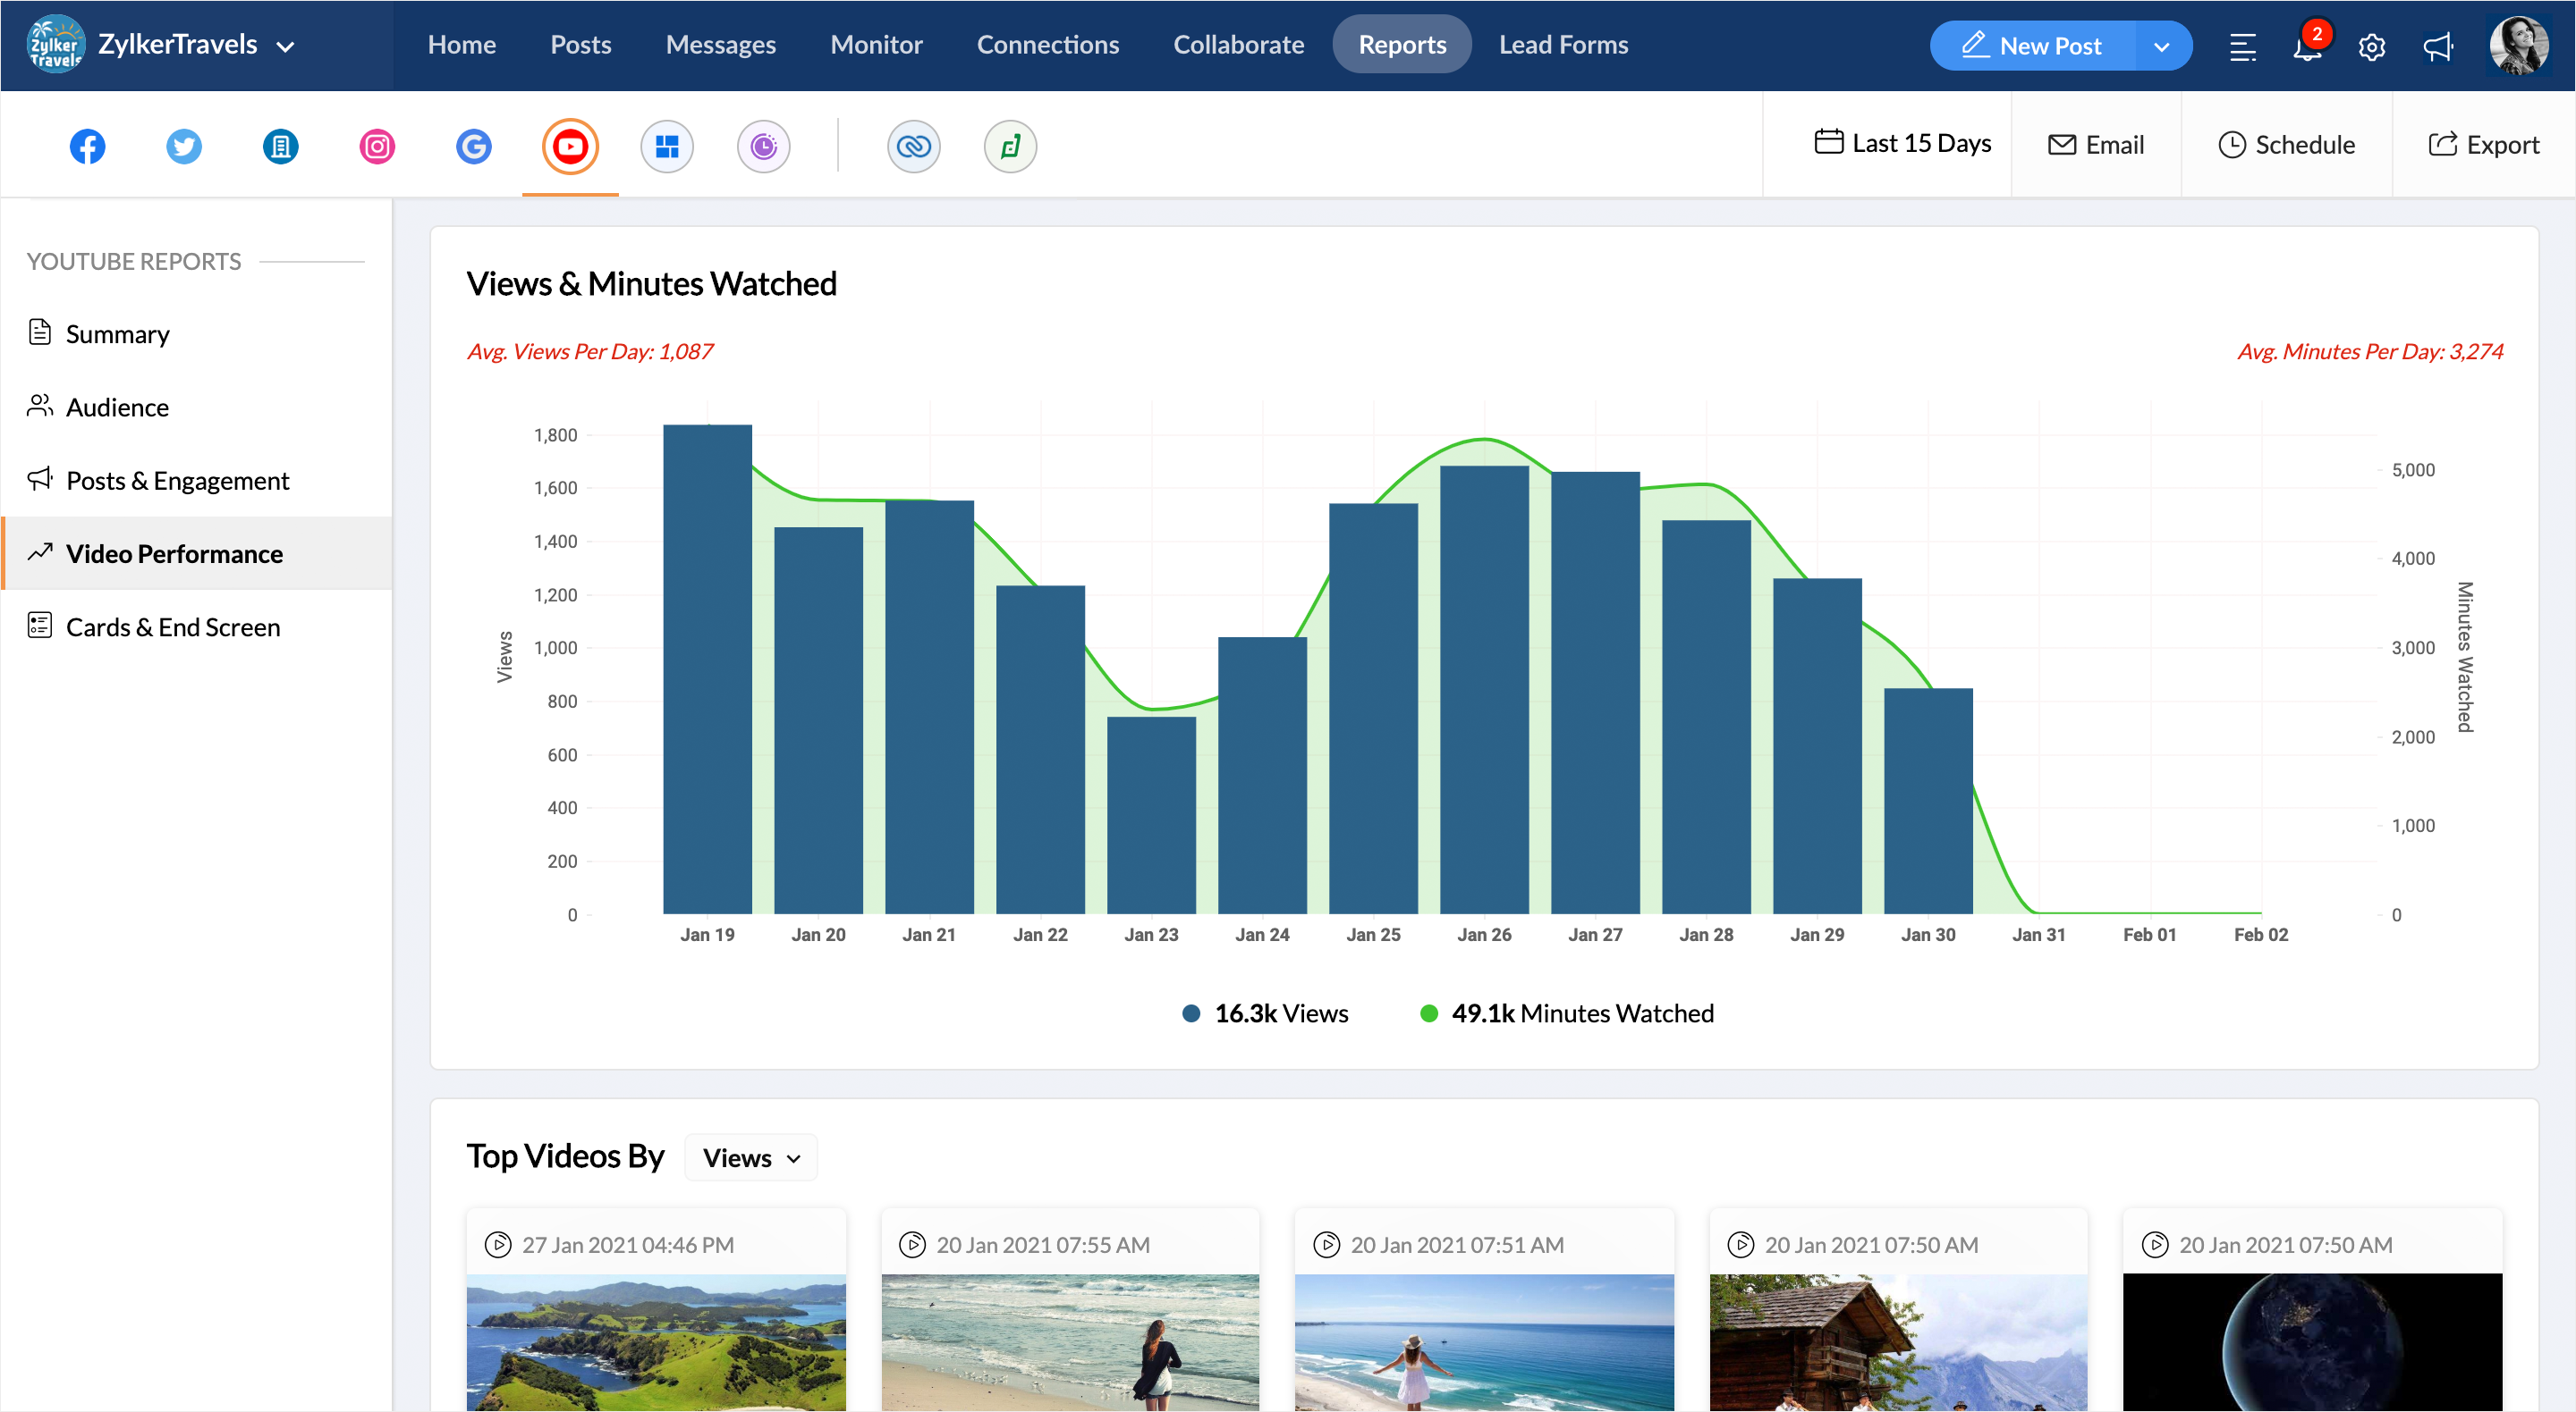The image size is (2576, 1412).
Task: Switch to the Instagram reports icon
Action: [x=377, y=146]
